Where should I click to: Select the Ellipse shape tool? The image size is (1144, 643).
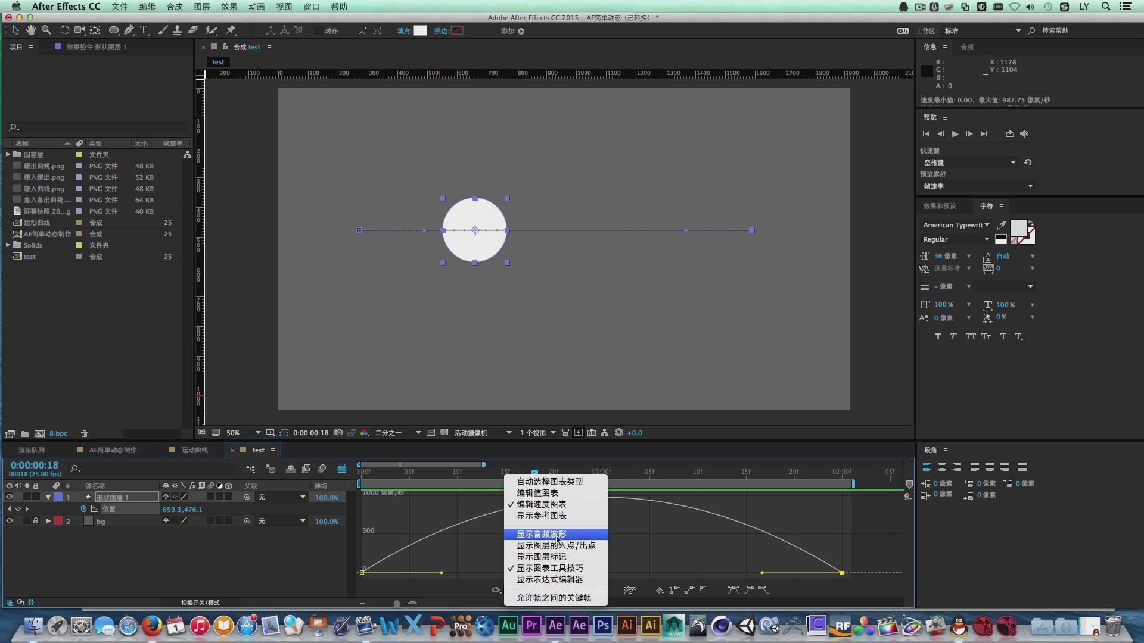click(113, 30)
